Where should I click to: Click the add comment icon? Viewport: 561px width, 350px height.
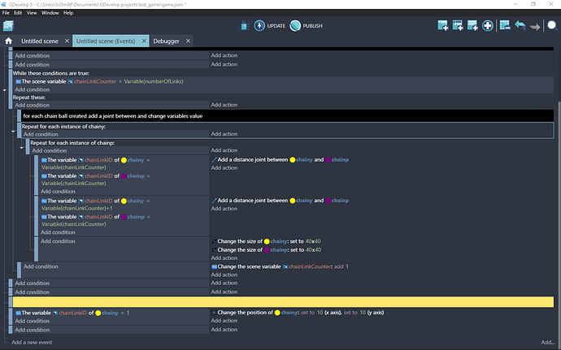pos(472,26)
